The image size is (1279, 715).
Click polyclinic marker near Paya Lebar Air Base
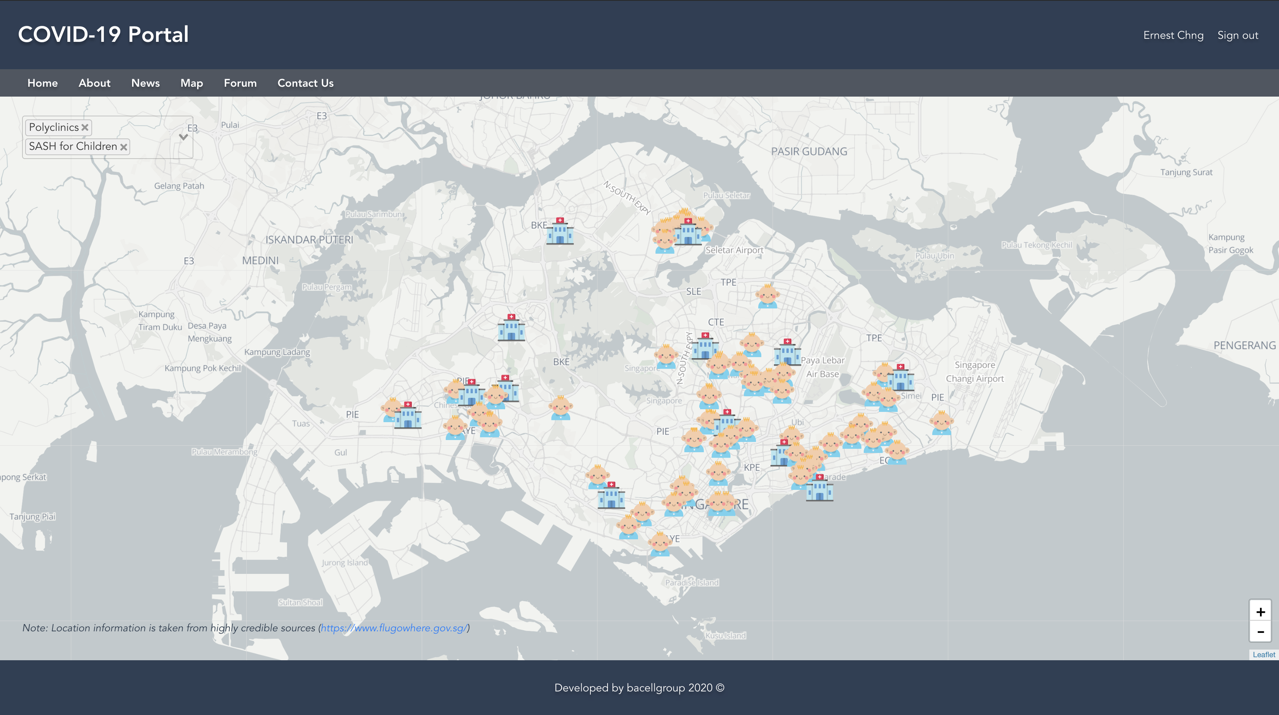click(787, 352)
